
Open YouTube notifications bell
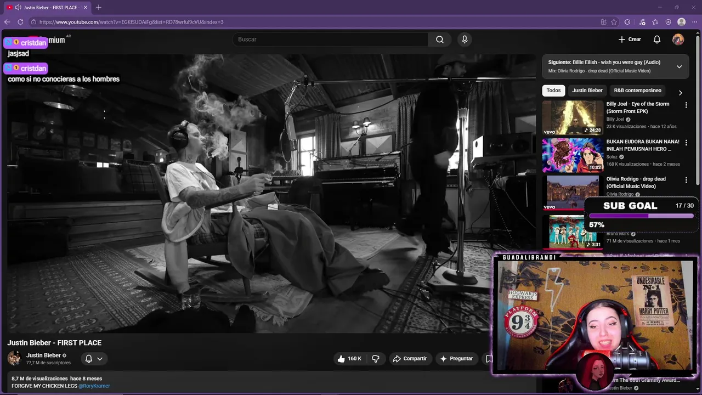click(657, 39)
